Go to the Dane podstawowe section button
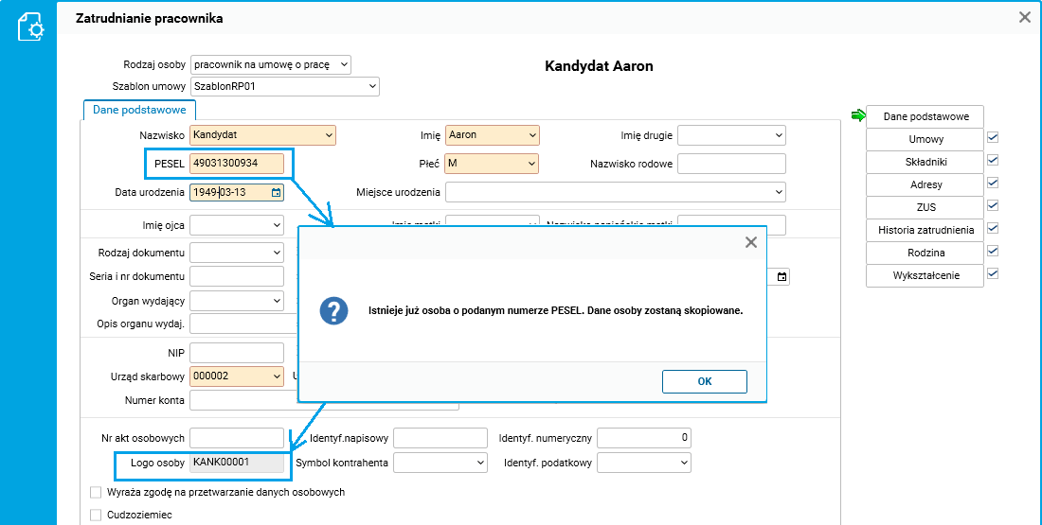The width and height of the screenshot is (1042, 525). [x=925, y=116]
